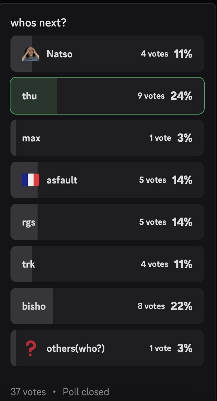Screen dimensions: 217x401
Task: Click the 1 vote count for max
Action: click(x=160, y=138)
